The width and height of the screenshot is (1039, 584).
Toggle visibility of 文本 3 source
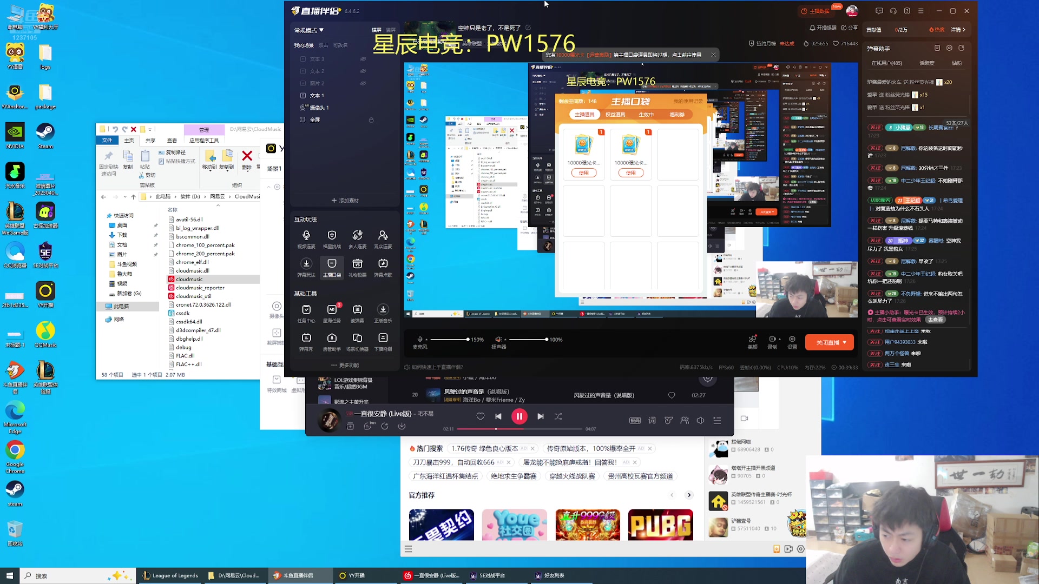pyautogui.click(x=363, y=59)
